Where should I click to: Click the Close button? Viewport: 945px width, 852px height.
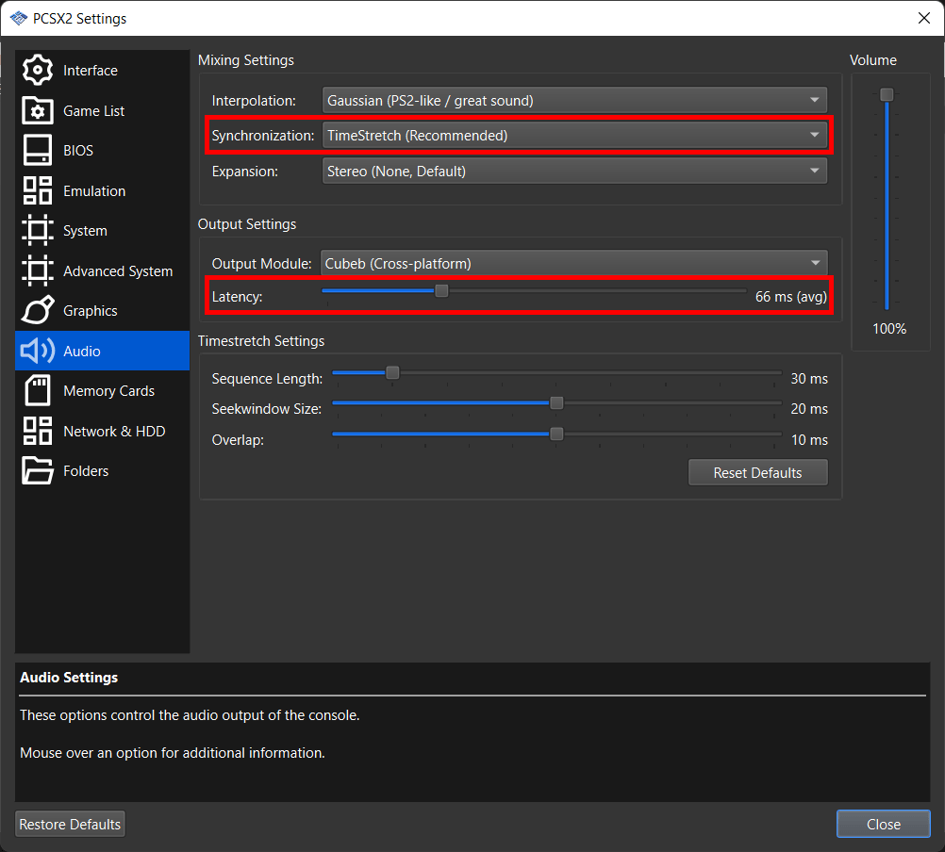884,824
